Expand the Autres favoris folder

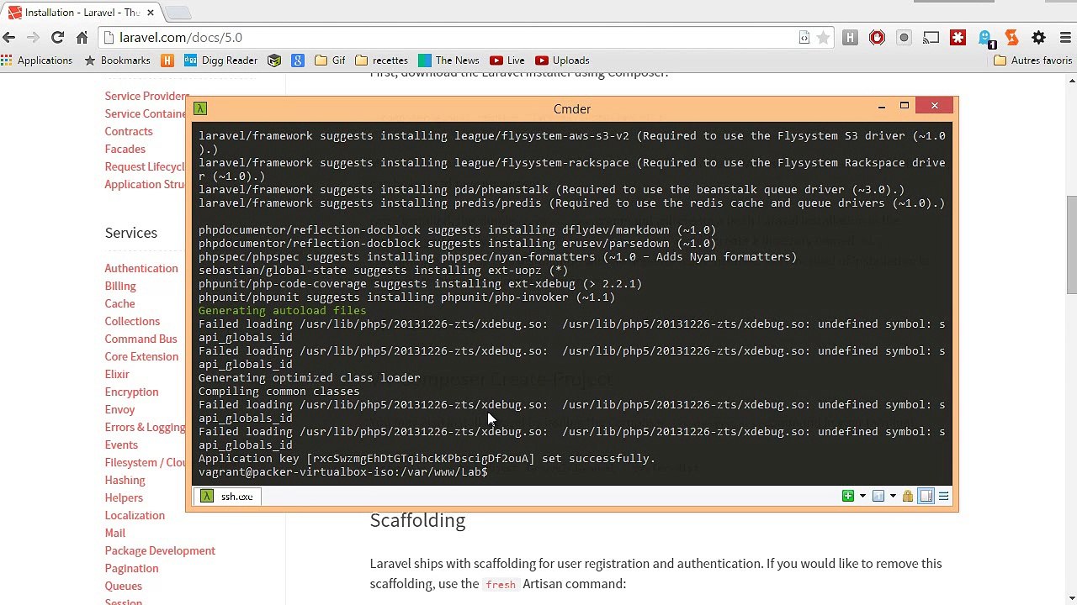(x=1032, y=60)
